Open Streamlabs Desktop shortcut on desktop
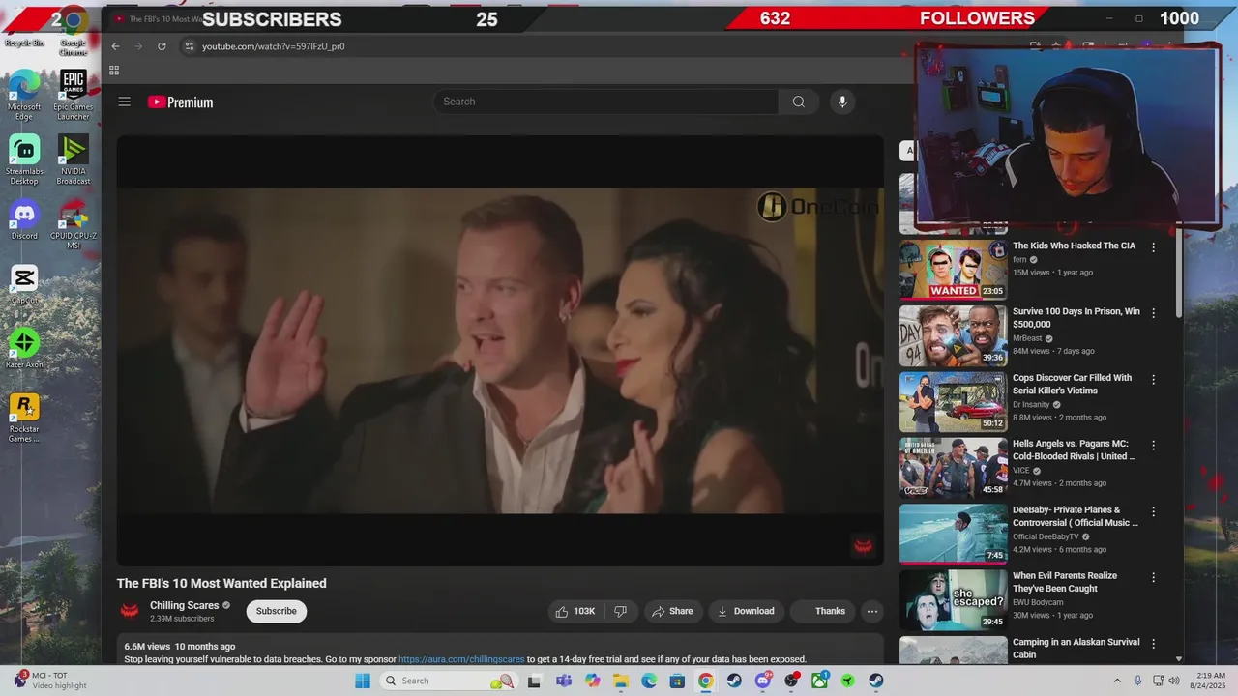 point(24,160)
